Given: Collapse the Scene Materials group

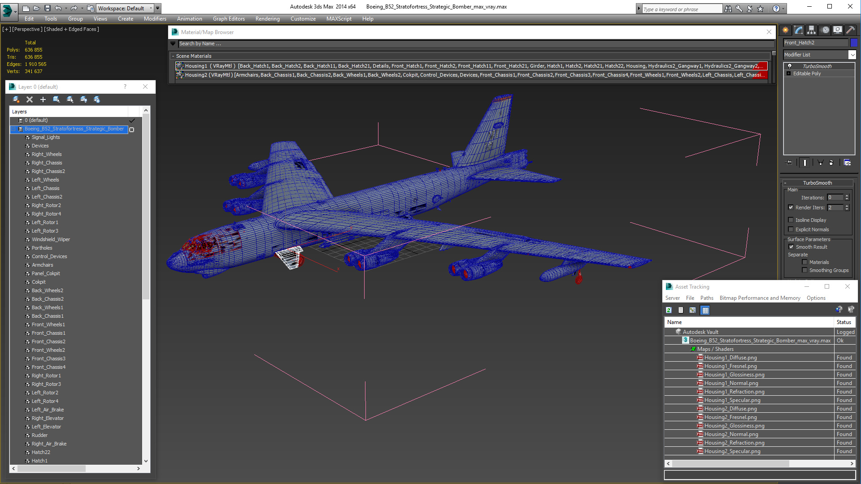Looking at the screenshot, I should tap(173, 56).
